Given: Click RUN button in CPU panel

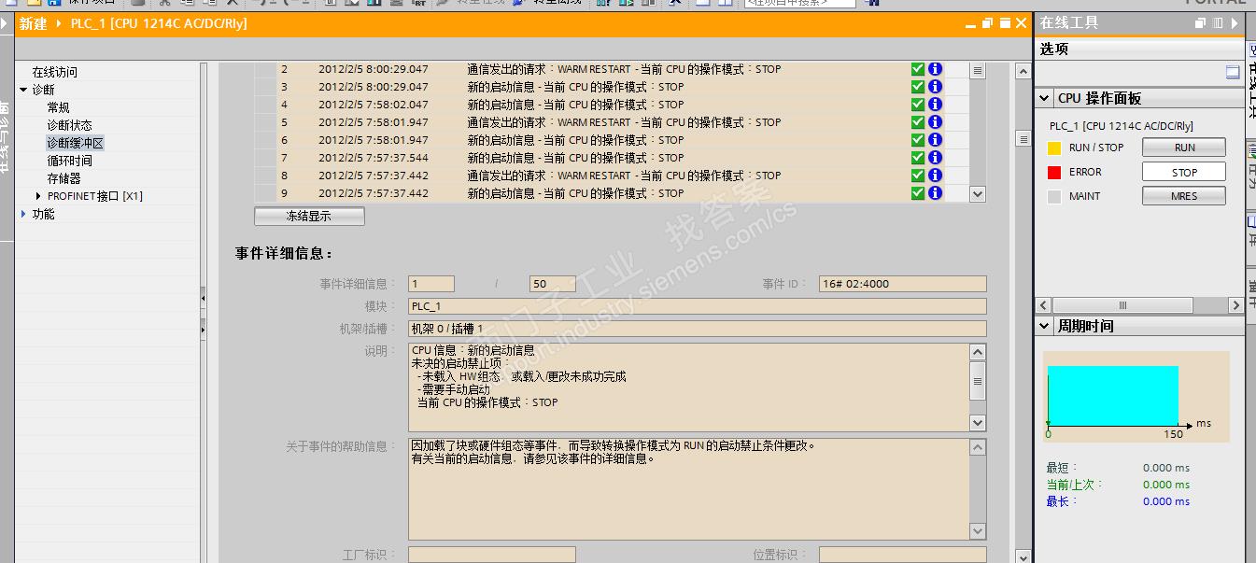Looking at the screenshot, I should (x=1184, y=148).
